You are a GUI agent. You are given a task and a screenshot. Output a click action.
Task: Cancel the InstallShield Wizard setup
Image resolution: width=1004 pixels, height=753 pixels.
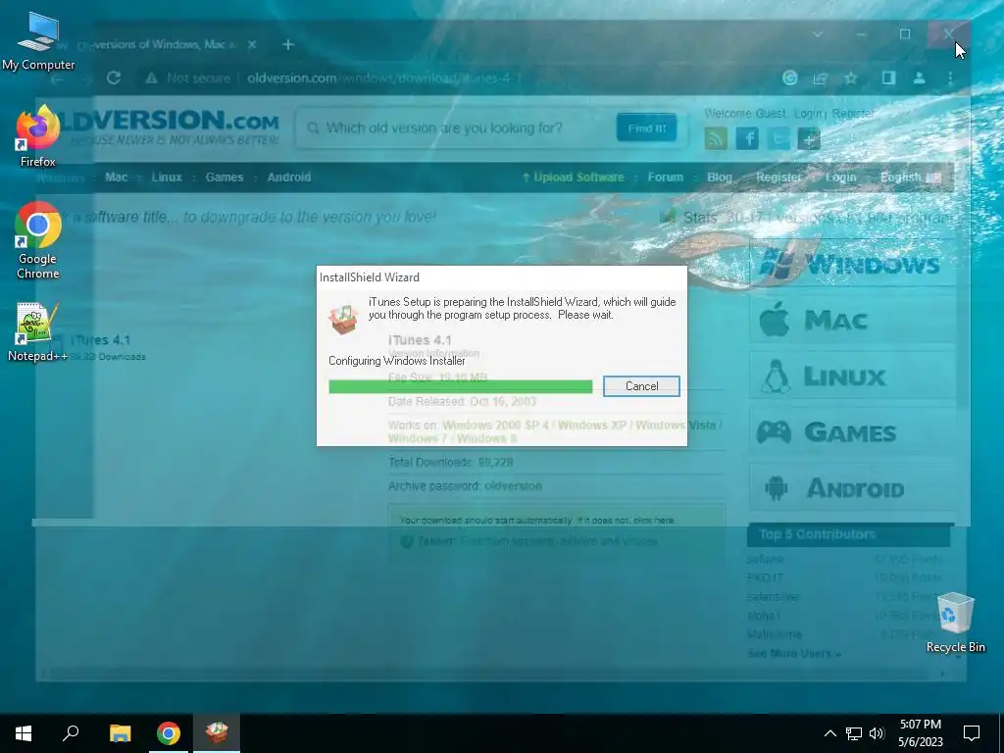[x=641, y=386]
